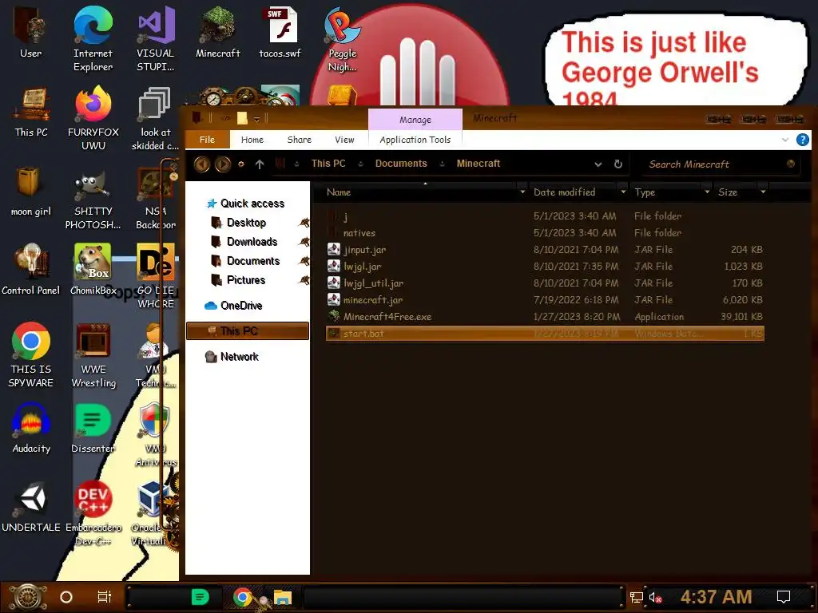The image size is (818, 613).
Task: Open VISUAL STUPI... desktop shortcut
Action: pyautogui.click(x=156, y=38)
